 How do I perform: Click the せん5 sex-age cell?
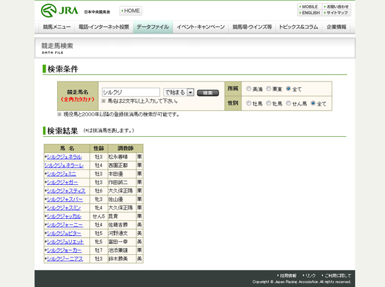click(99, 216)
